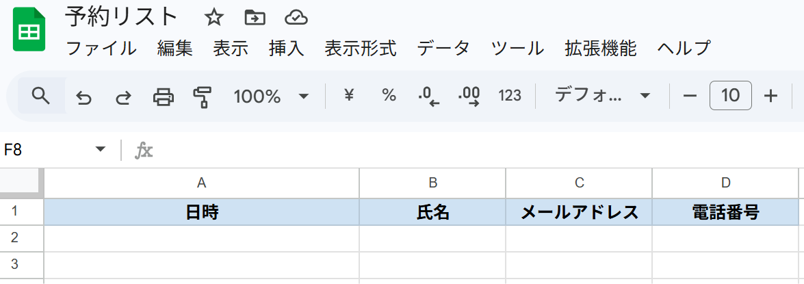The height and width of the screenshot is (284, 804).
Task: Expand the デフォ... font dropdown
Action: pos(644,96)
